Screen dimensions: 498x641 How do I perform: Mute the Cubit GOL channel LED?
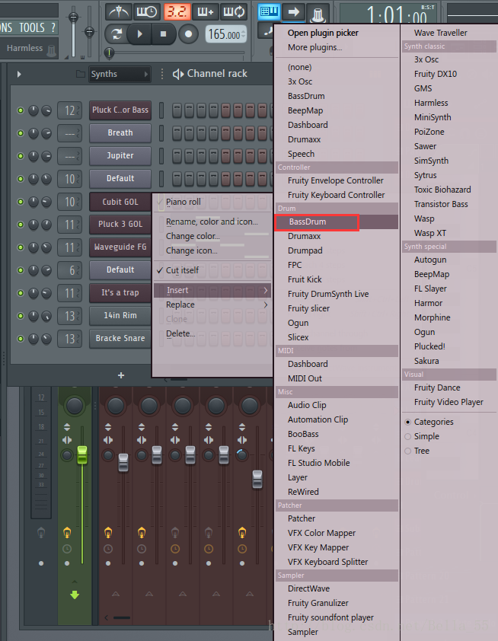[x=20, y=202]
